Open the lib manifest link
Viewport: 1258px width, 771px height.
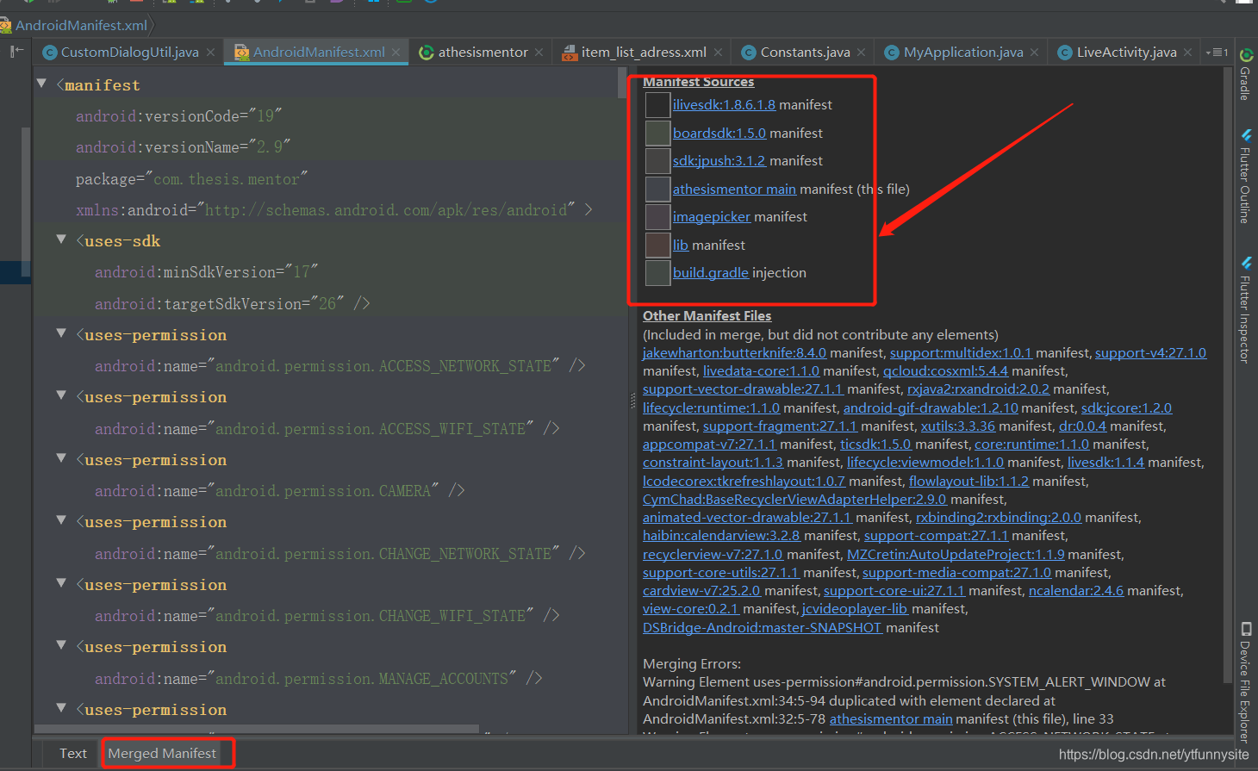(x=681, y=246)
